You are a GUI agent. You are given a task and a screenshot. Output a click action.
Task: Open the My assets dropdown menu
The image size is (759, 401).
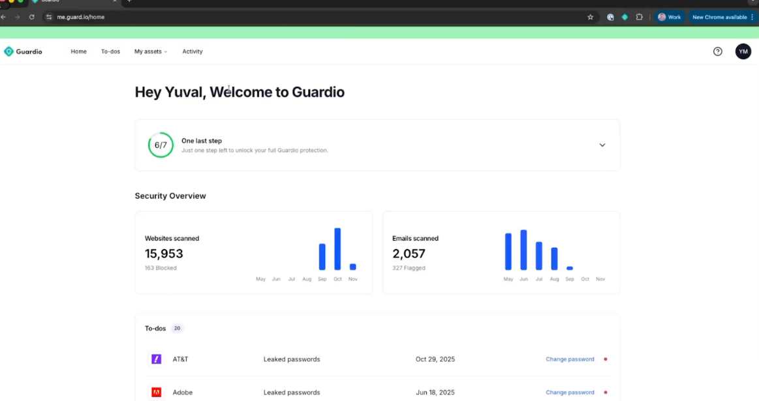[150, 52]
